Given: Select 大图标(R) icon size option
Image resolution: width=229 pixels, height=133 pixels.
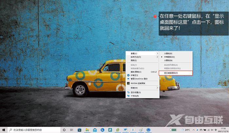Looking at the screenshot, I should pyautogui.click(x=176, y=54).
